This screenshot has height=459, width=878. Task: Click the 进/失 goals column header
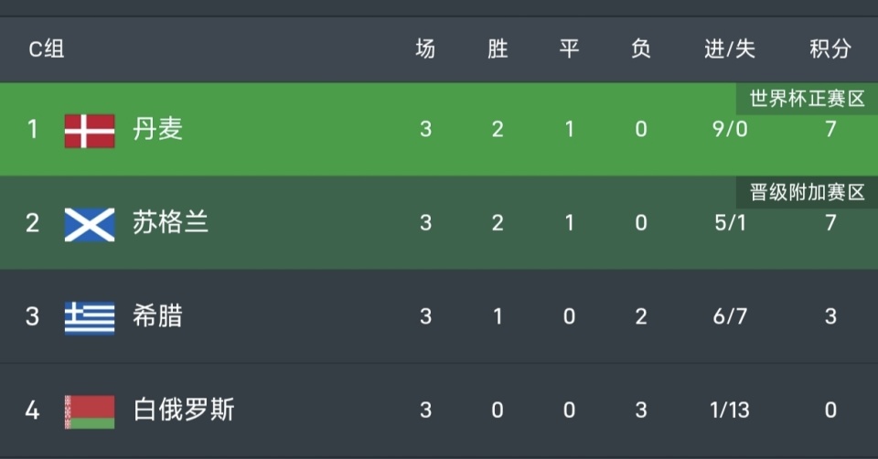[730, 49]
